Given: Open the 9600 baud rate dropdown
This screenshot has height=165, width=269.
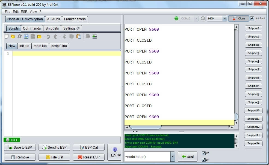Looking at the screenshot, I should pyautogui.click(x=224, y=19).
